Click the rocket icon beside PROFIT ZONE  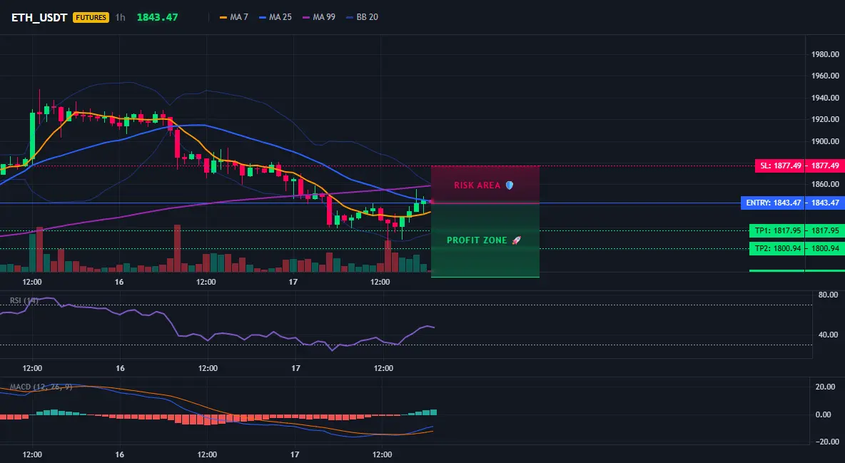(516, 240)
